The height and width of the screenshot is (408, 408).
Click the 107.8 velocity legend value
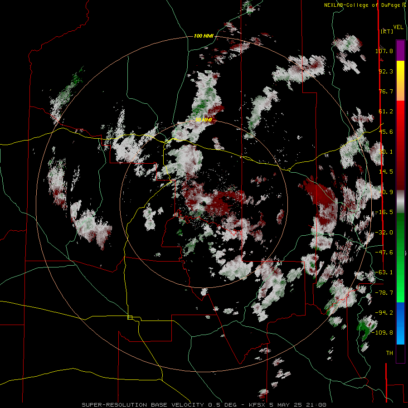pyautogui.click(x=384, y=51)
